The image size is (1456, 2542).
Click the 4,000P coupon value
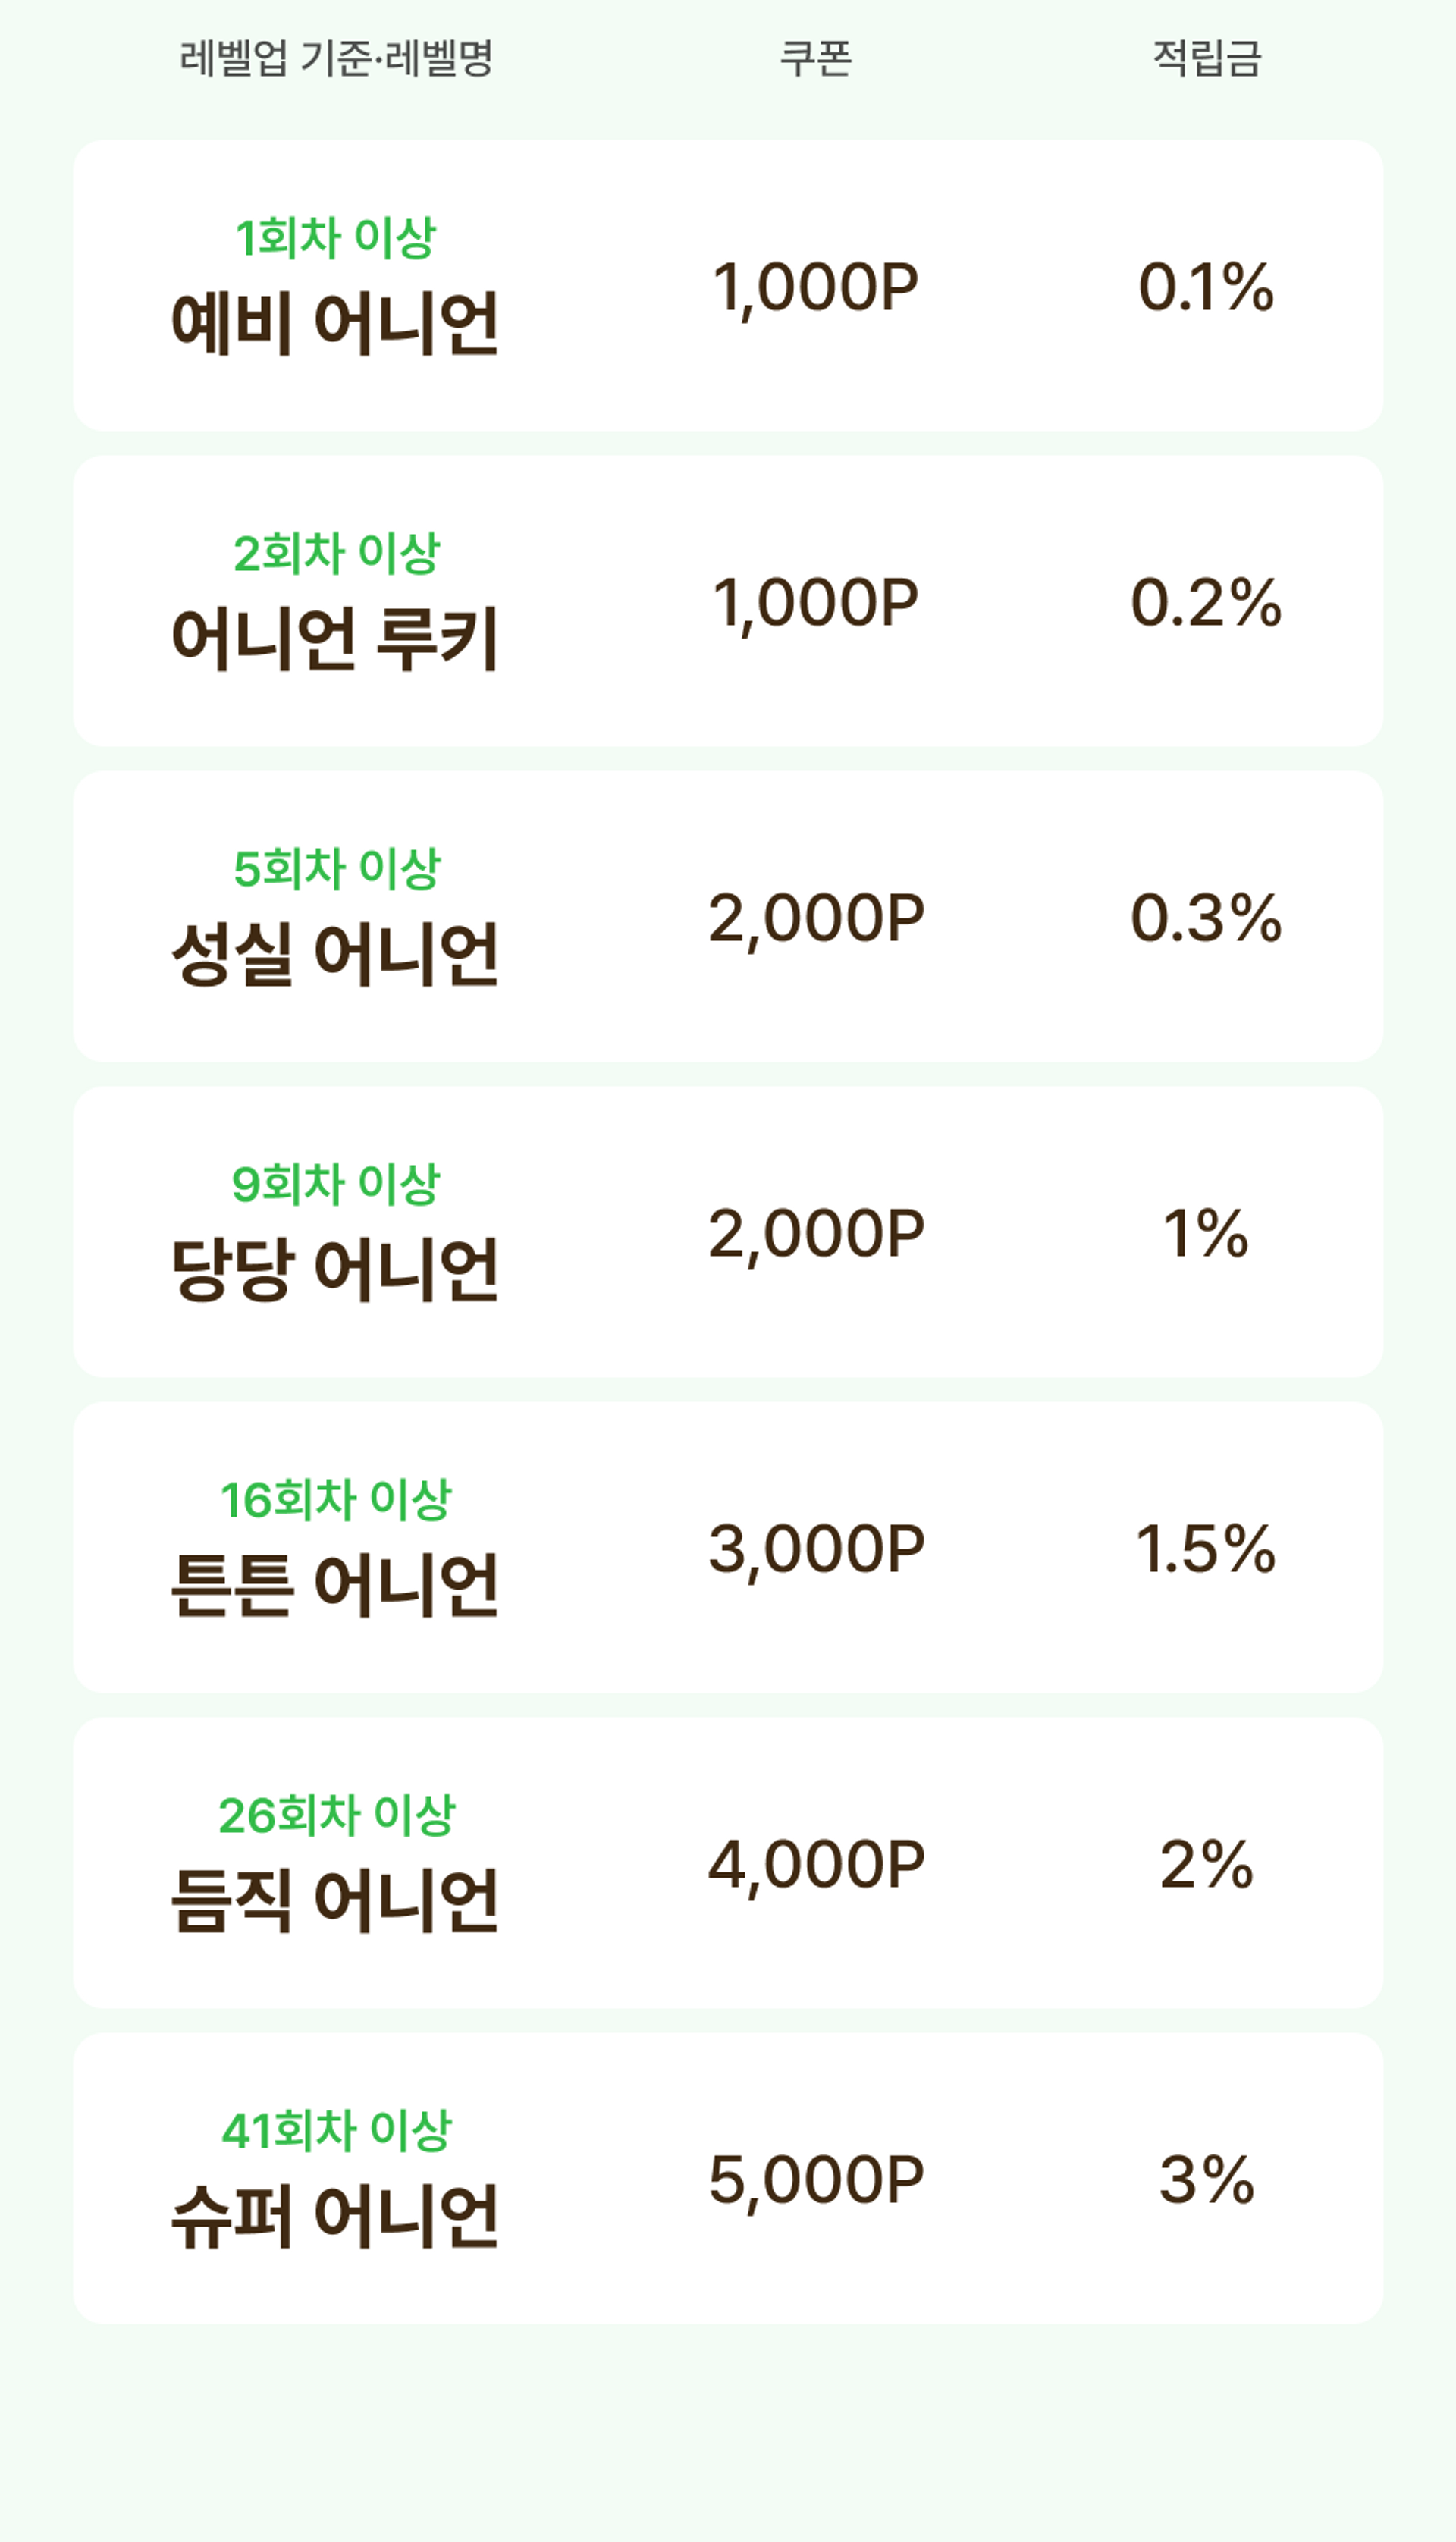(816, 1864)
